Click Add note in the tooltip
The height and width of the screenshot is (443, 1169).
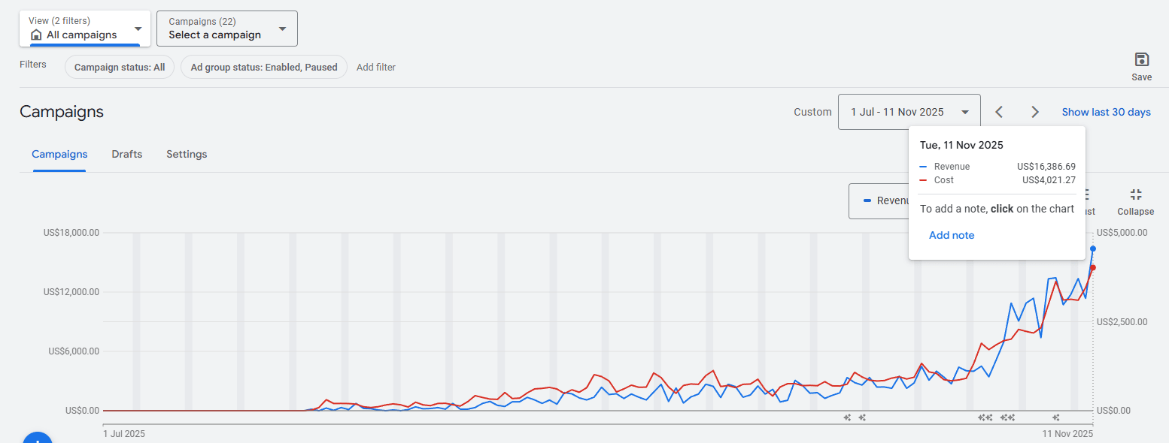pos(952,235)
